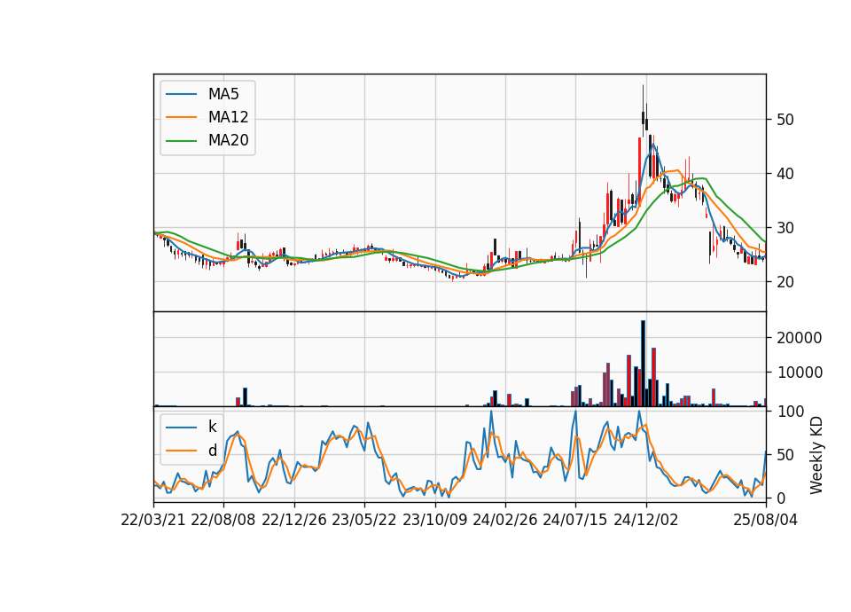This screenshot has width=851, height=612.
Task: Click the 24/07/15 date axis label
Action: pos(575,520)
